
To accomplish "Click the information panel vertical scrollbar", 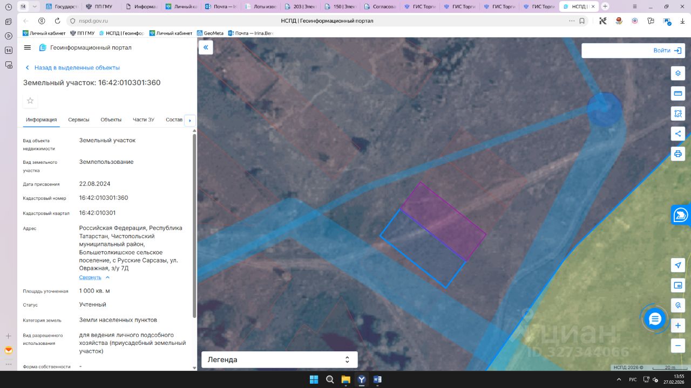I will point(194,226).
